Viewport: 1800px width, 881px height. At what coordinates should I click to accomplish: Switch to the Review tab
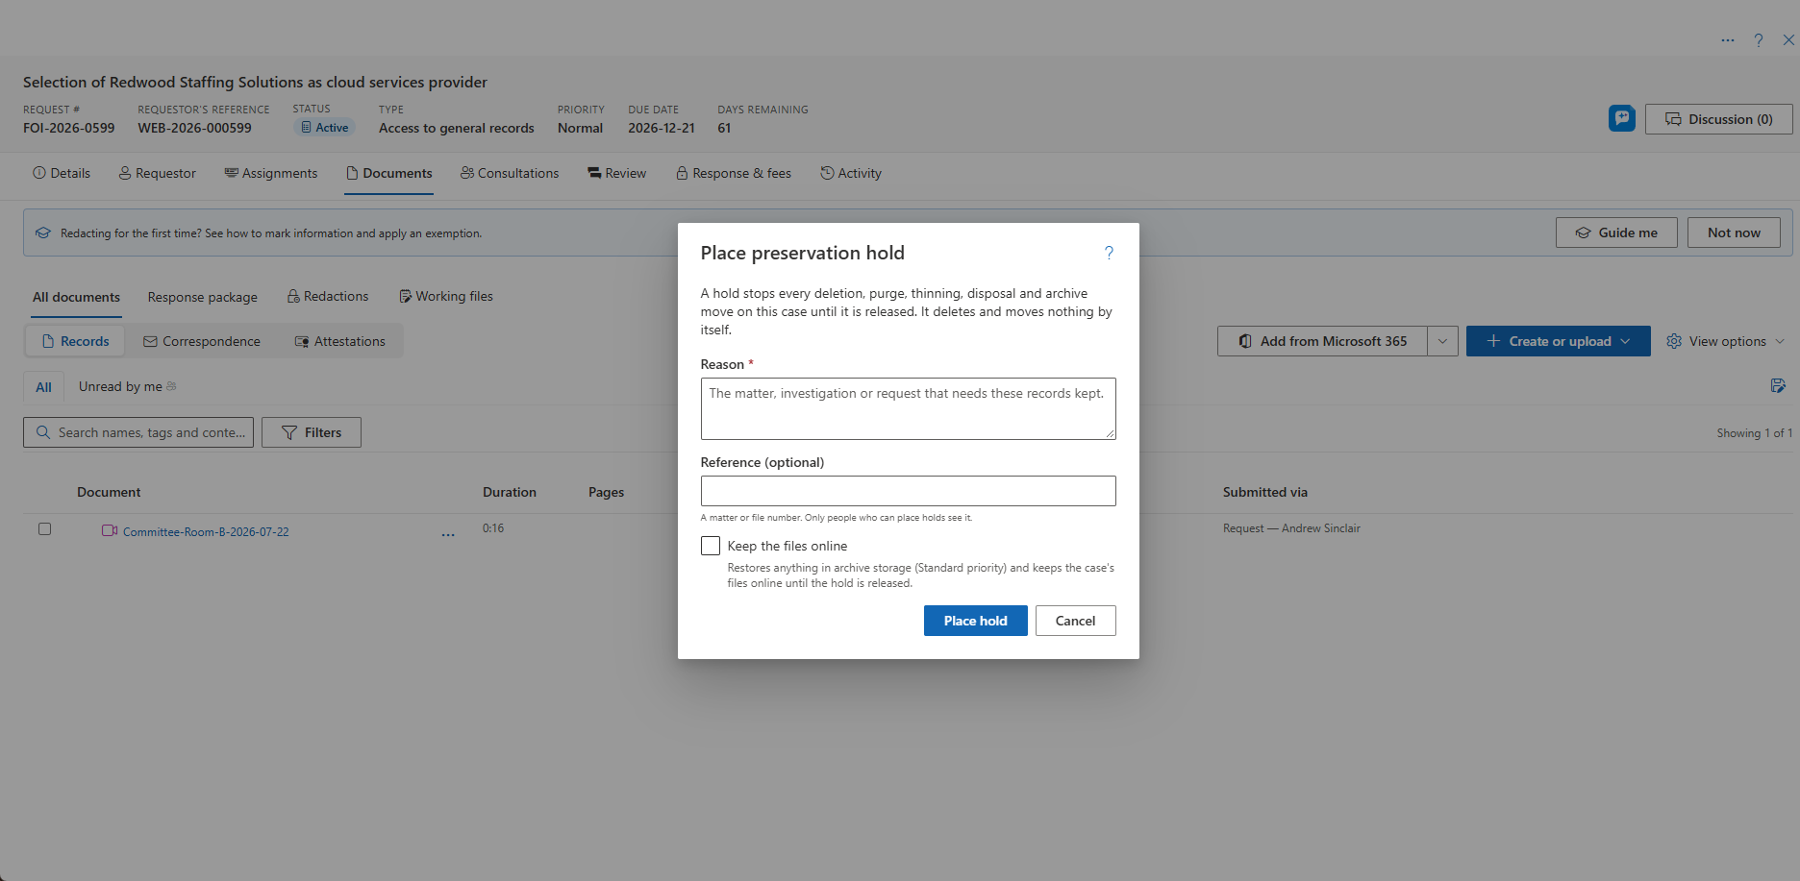coord(617,173)
